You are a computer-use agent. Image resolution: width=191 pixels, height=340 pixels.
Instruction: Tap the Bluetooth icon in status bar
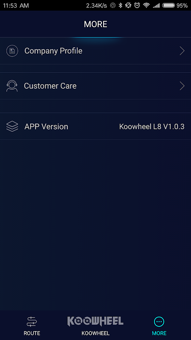(x=121, y=6)
